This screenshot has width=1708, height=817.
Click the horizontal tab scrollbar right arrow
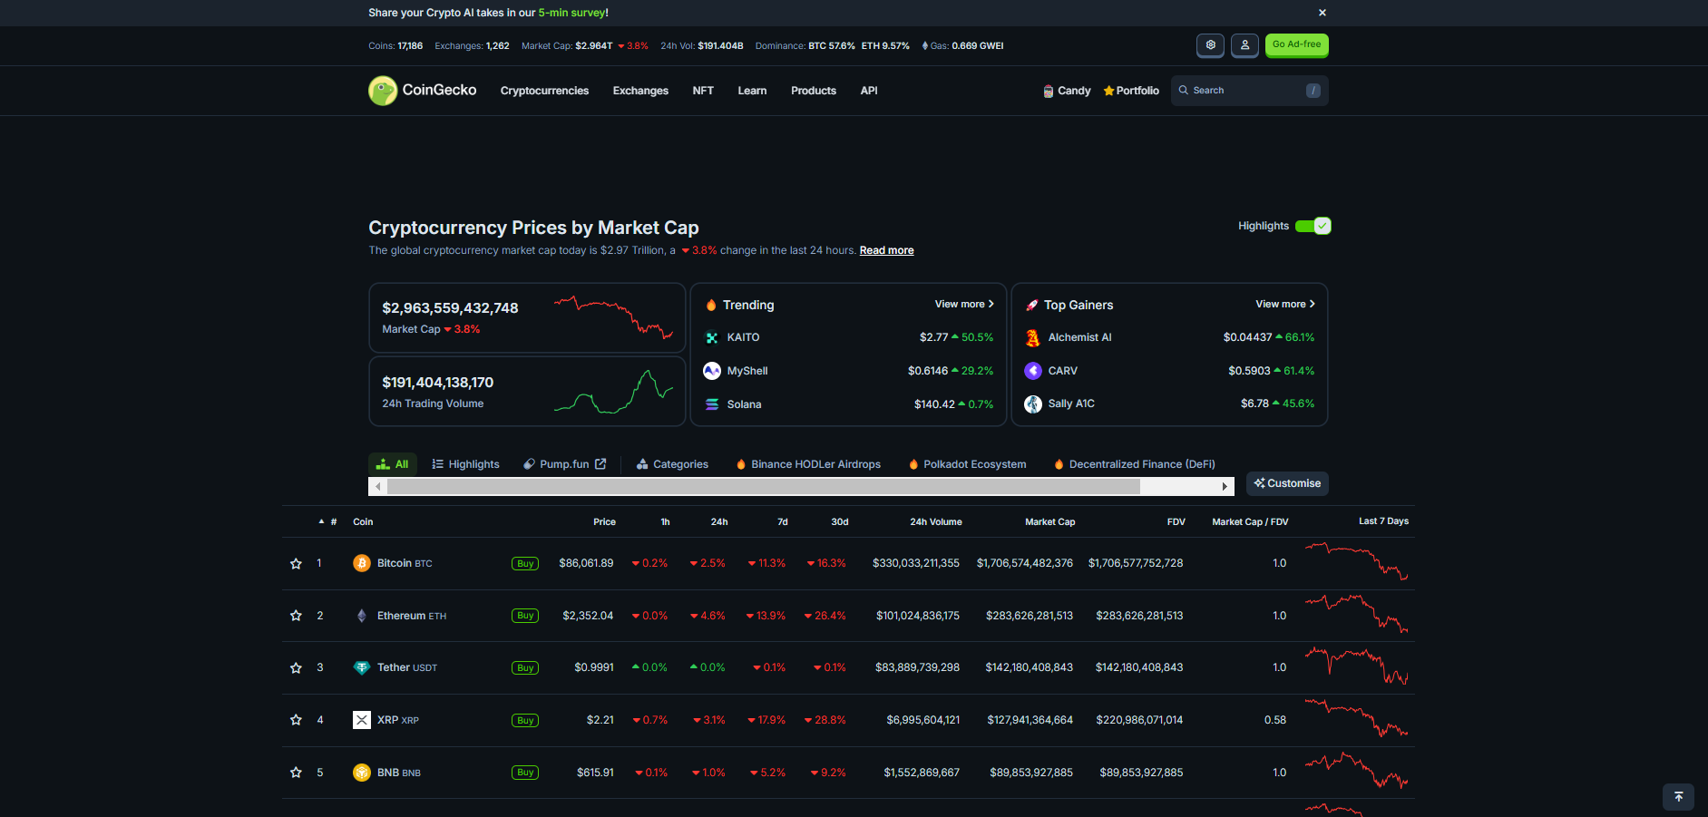pyautogui.click(x=1225, y=487)
